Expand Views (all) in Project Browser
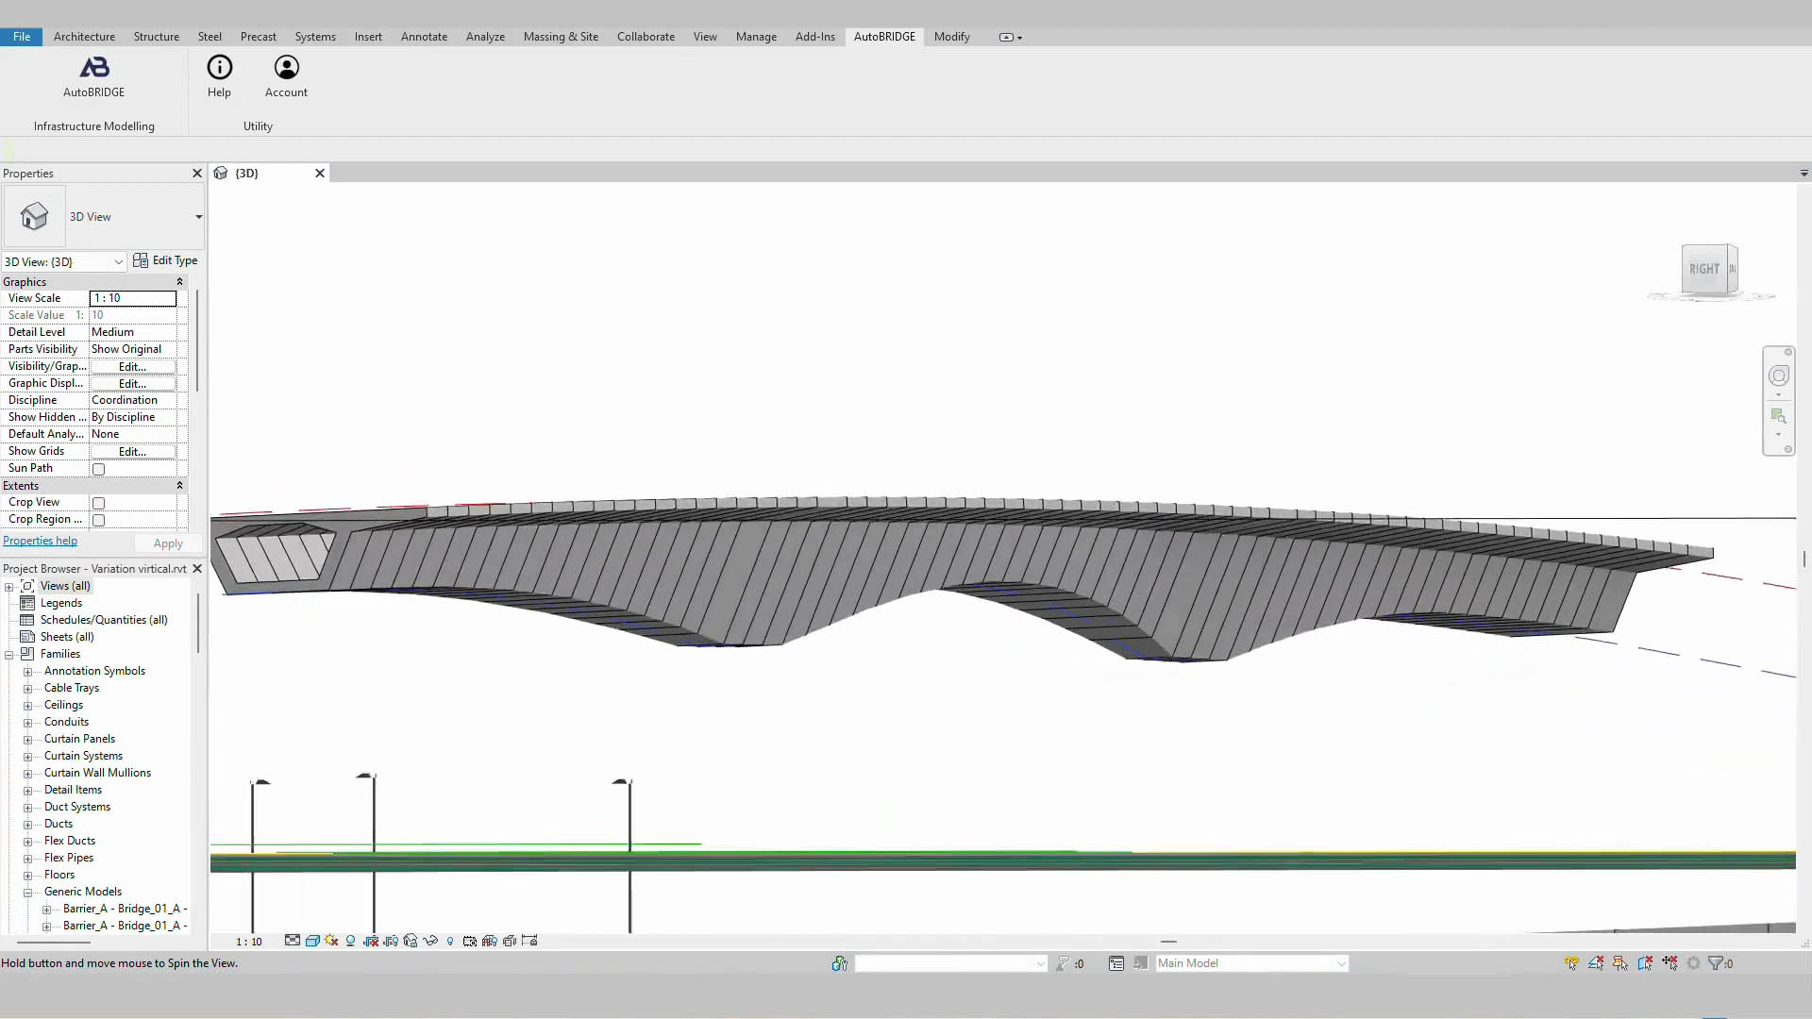 tap(9, 587)
